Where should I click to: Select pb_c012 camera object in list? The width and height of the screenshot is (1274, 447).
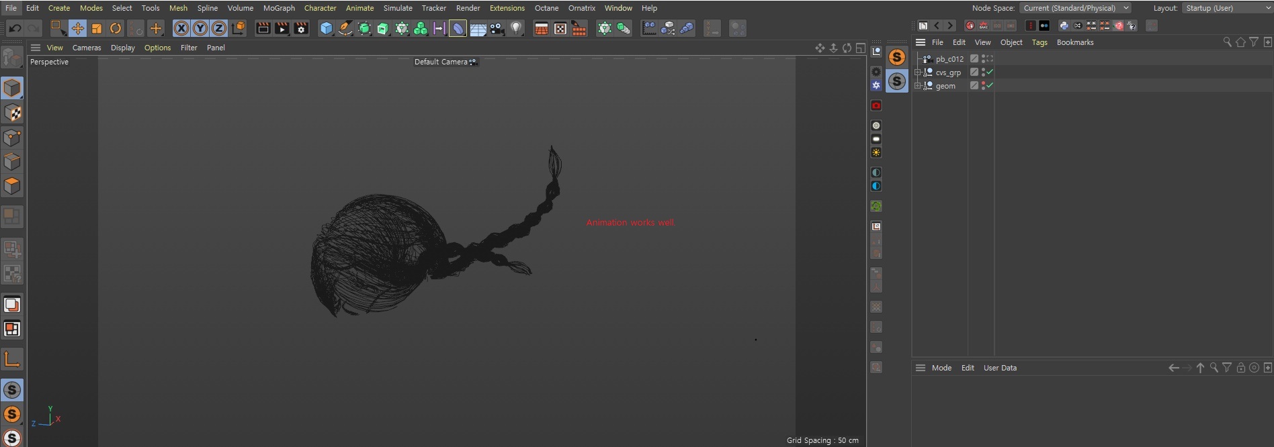(x=949, y=59)
